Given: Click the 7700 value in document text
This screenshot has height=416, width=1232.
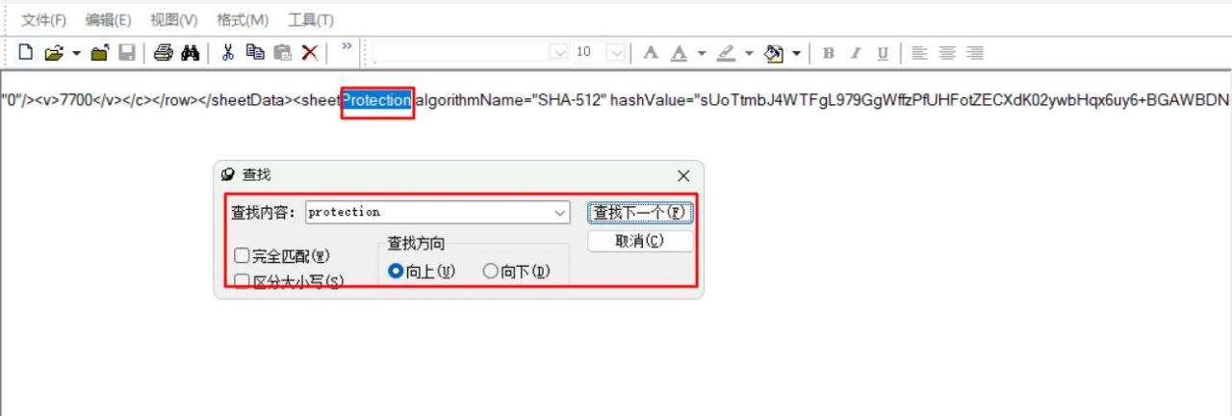Looking at the screenshot, I should [76, 100].
